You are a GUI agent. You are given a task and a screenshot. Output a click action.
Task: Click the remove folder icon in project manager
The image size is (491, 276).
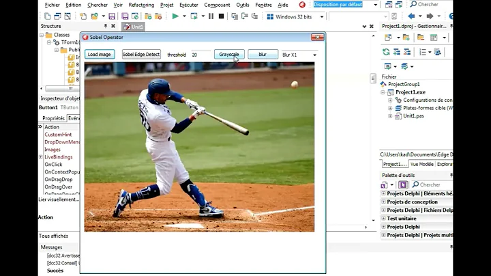[x=421, y=38]
